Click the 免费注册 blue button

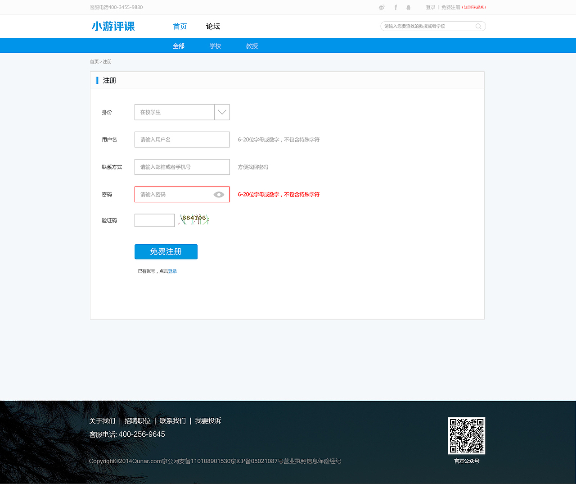(x=166, y=251)
